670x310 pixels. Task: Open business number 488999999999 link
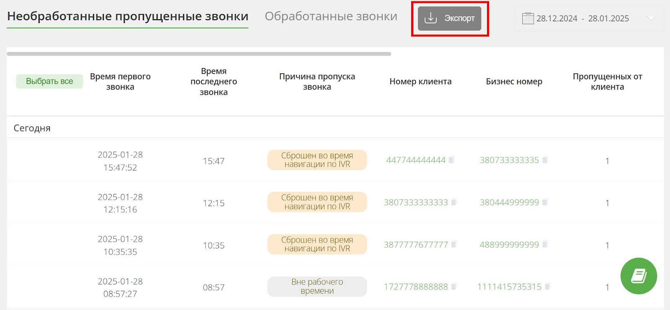click(509, 245)
